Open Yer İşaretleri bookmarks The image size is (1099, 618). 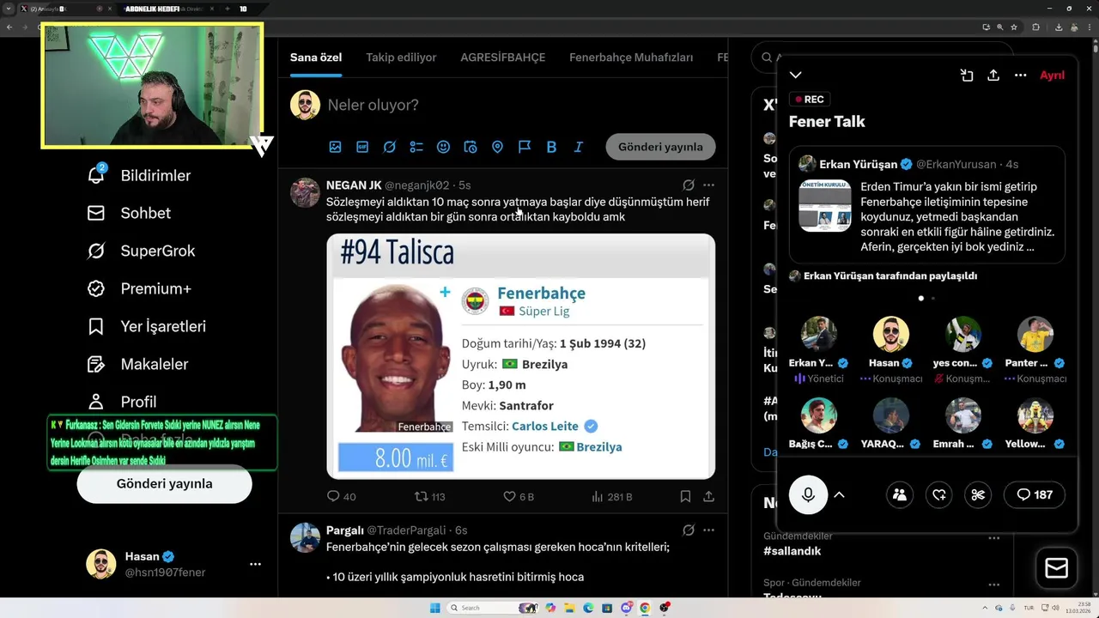146,326
